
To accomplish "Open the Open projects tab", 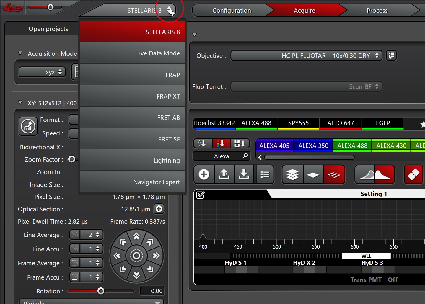I will (x=48, y=29).
